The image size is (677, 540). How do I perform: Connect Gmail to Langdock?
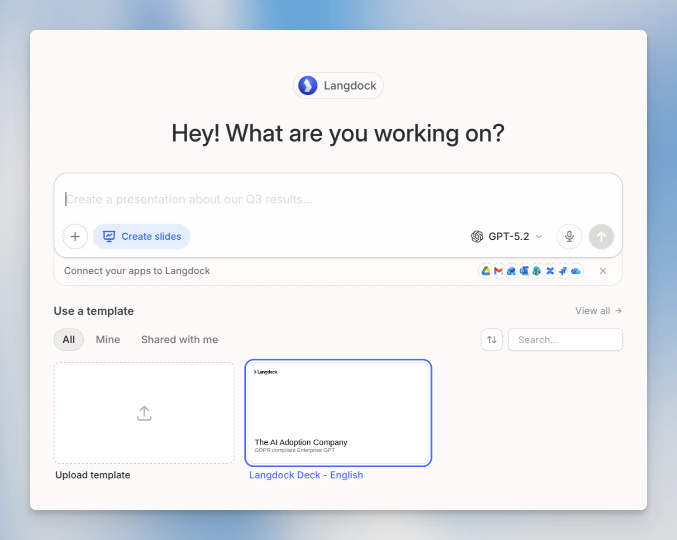pos(498,271)
